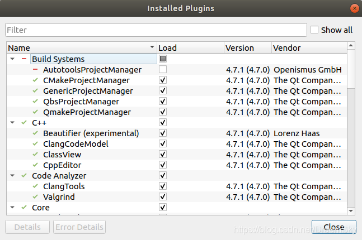362x240 pixels.
Task: Uncheck the CppEditor load checkbox
Action: [x=163, y=165]
